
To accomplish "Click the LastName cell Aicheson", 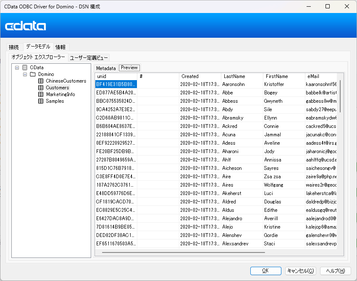I will [x=242, y=169].
